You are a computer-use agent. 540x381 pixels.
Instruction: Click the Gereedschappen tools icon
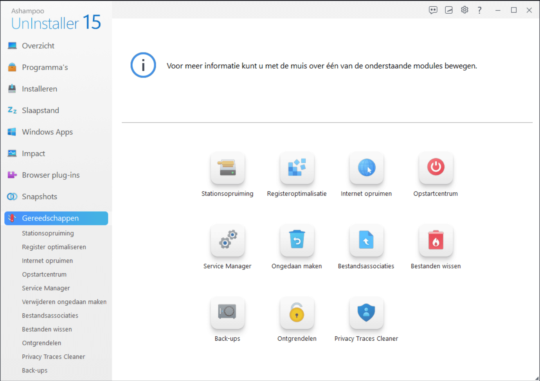pyautogui.click(x=12, y=218)
